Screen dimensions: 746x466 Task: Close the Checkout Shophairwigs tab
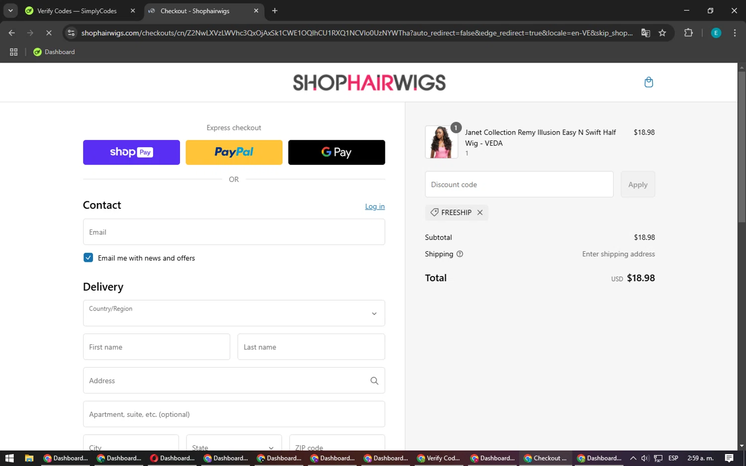pyautogui.click(x=256, y=10)
